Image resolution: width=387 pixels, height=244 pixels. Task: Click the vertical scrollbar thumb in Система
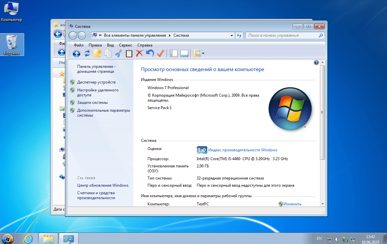point(322,112)
